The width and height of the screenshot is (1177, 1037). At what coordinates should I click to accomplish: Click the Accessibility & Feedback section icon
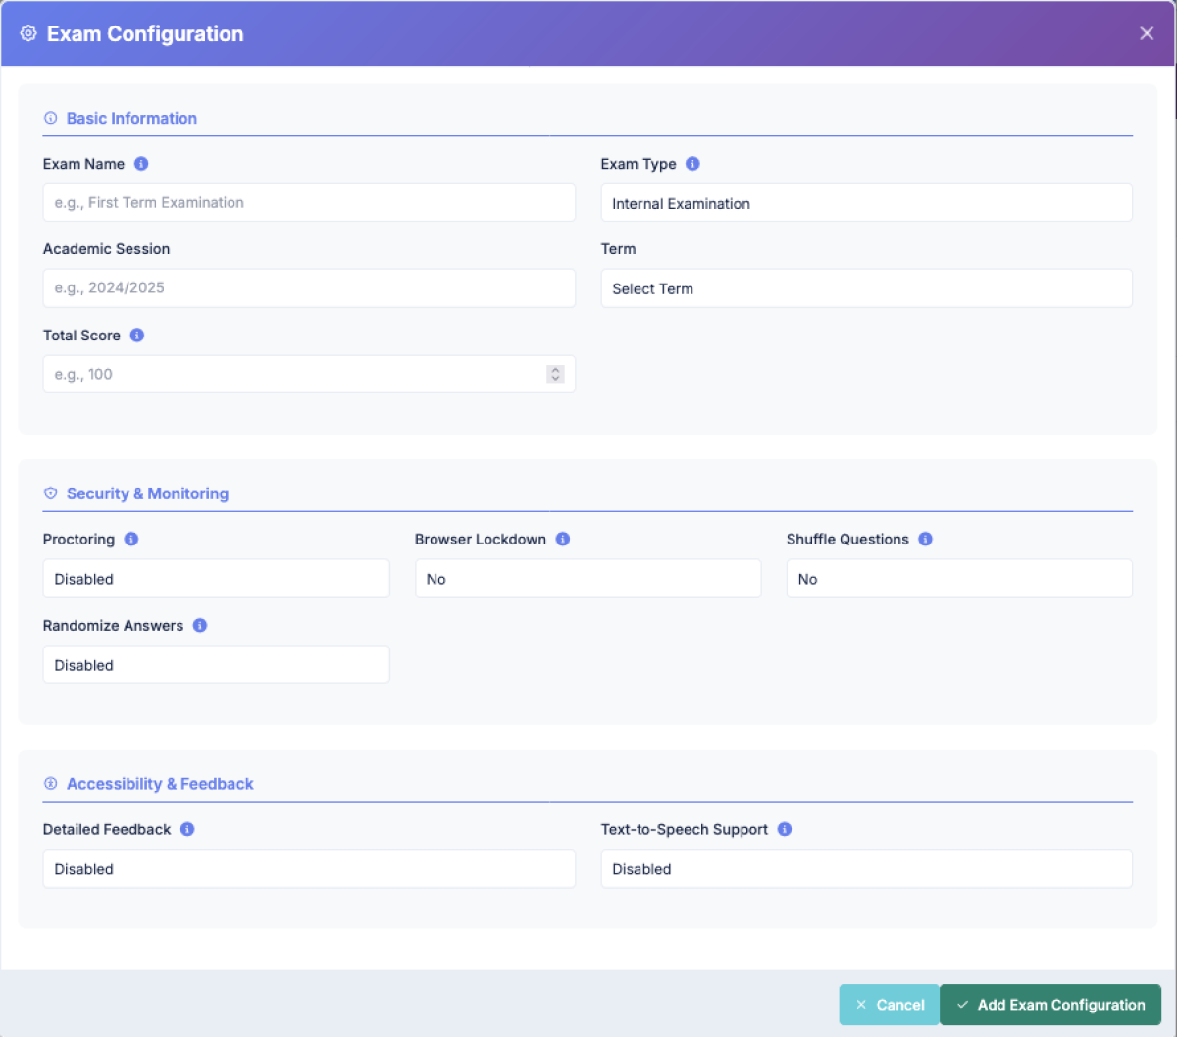point(51,784)
